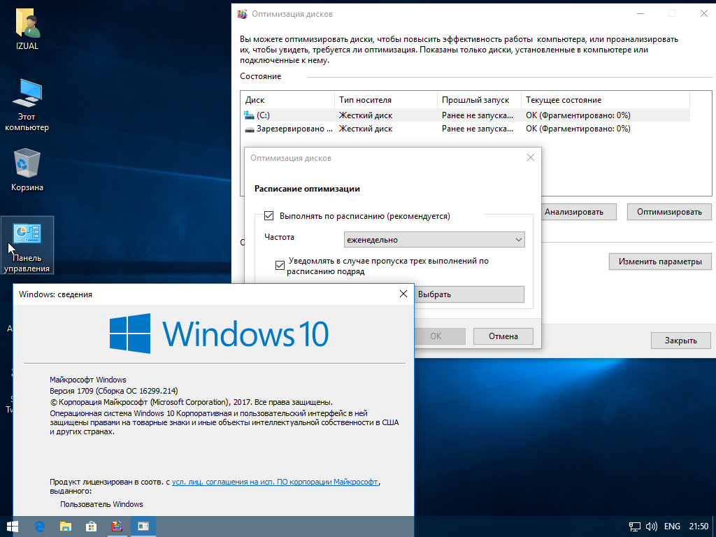Image resolution: width=716 pixels, height=537 pixels.
Task: Open the network status tray icon
Action: (634, 527)
